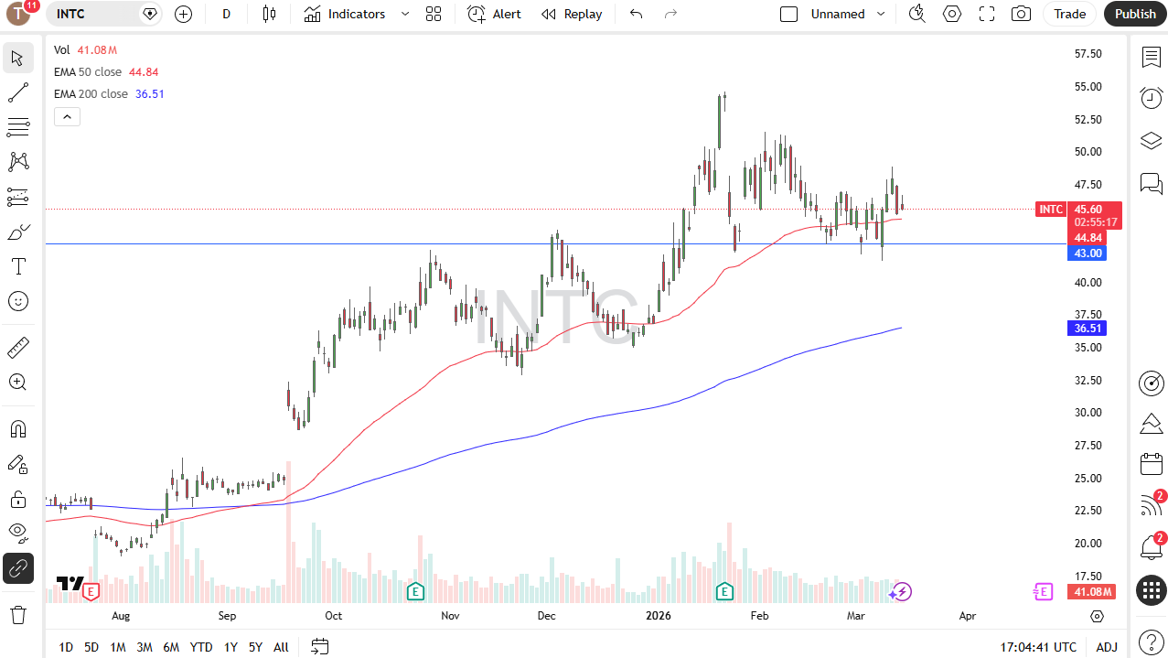
Task: Enter fullscreen mode
Action: click(x=987, y=14)
